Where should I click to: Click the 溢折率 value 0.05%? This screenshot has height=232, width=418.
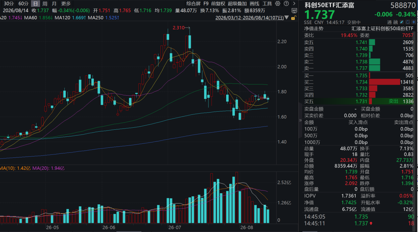(406, 196)
